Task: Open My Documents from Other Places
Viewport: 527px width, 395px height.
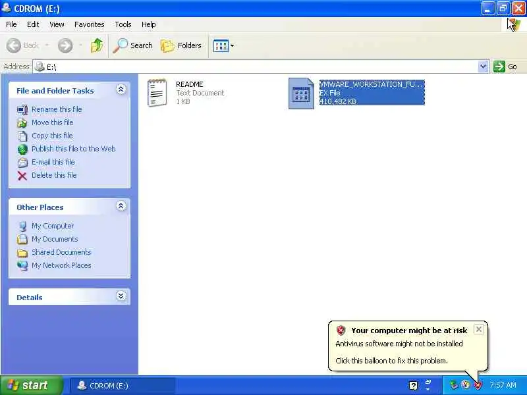Action: pos(55,239)
